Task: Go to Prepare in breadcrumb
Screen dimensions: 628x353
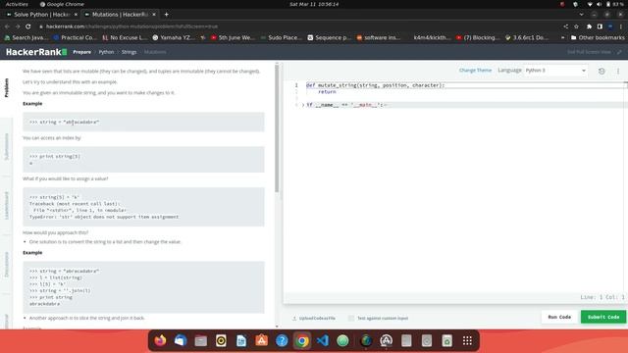Action: [x=82, y=52]
